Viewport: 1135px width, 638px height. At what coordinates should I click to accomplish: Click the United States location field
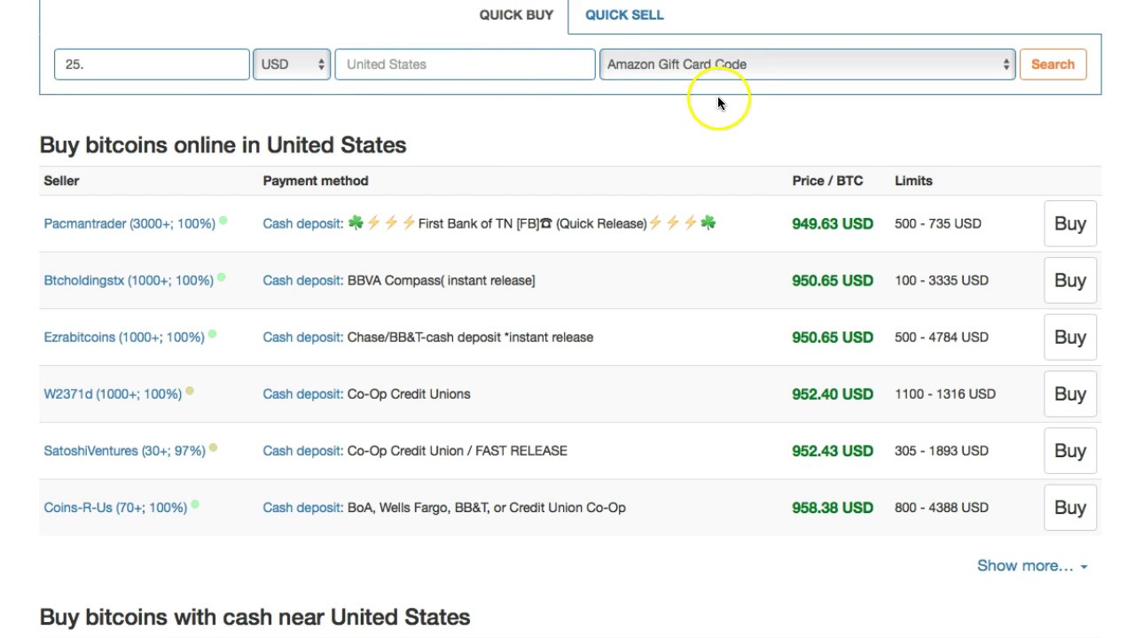(465, 65)
